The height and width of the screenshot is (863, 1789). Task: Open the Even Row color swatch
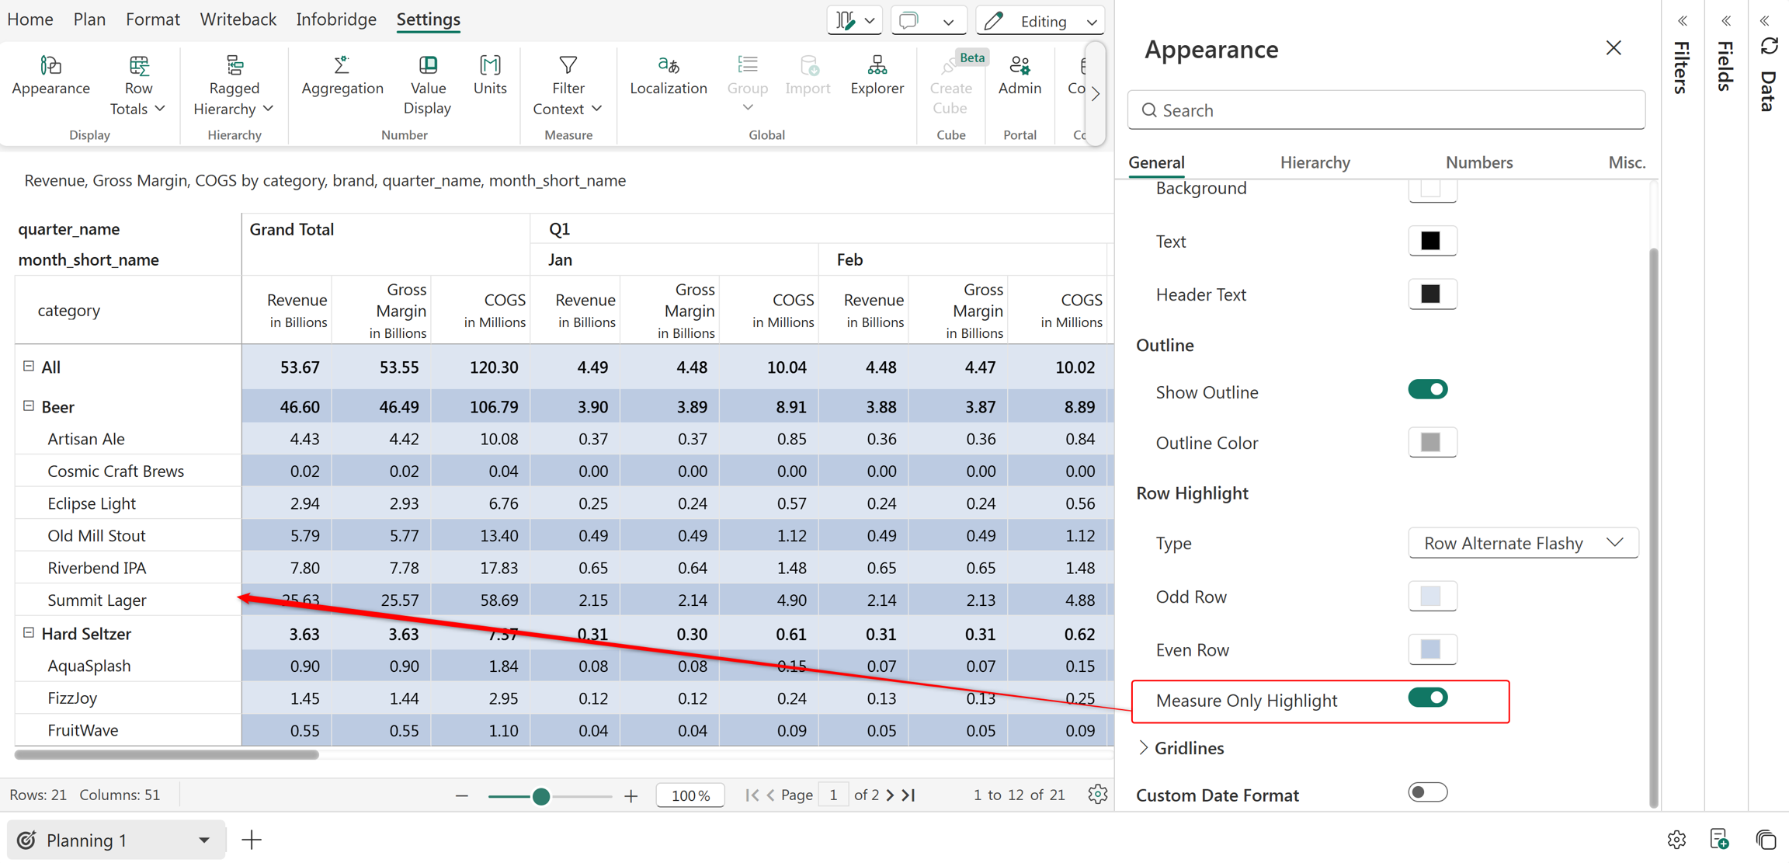click(x=1431, y=649)
